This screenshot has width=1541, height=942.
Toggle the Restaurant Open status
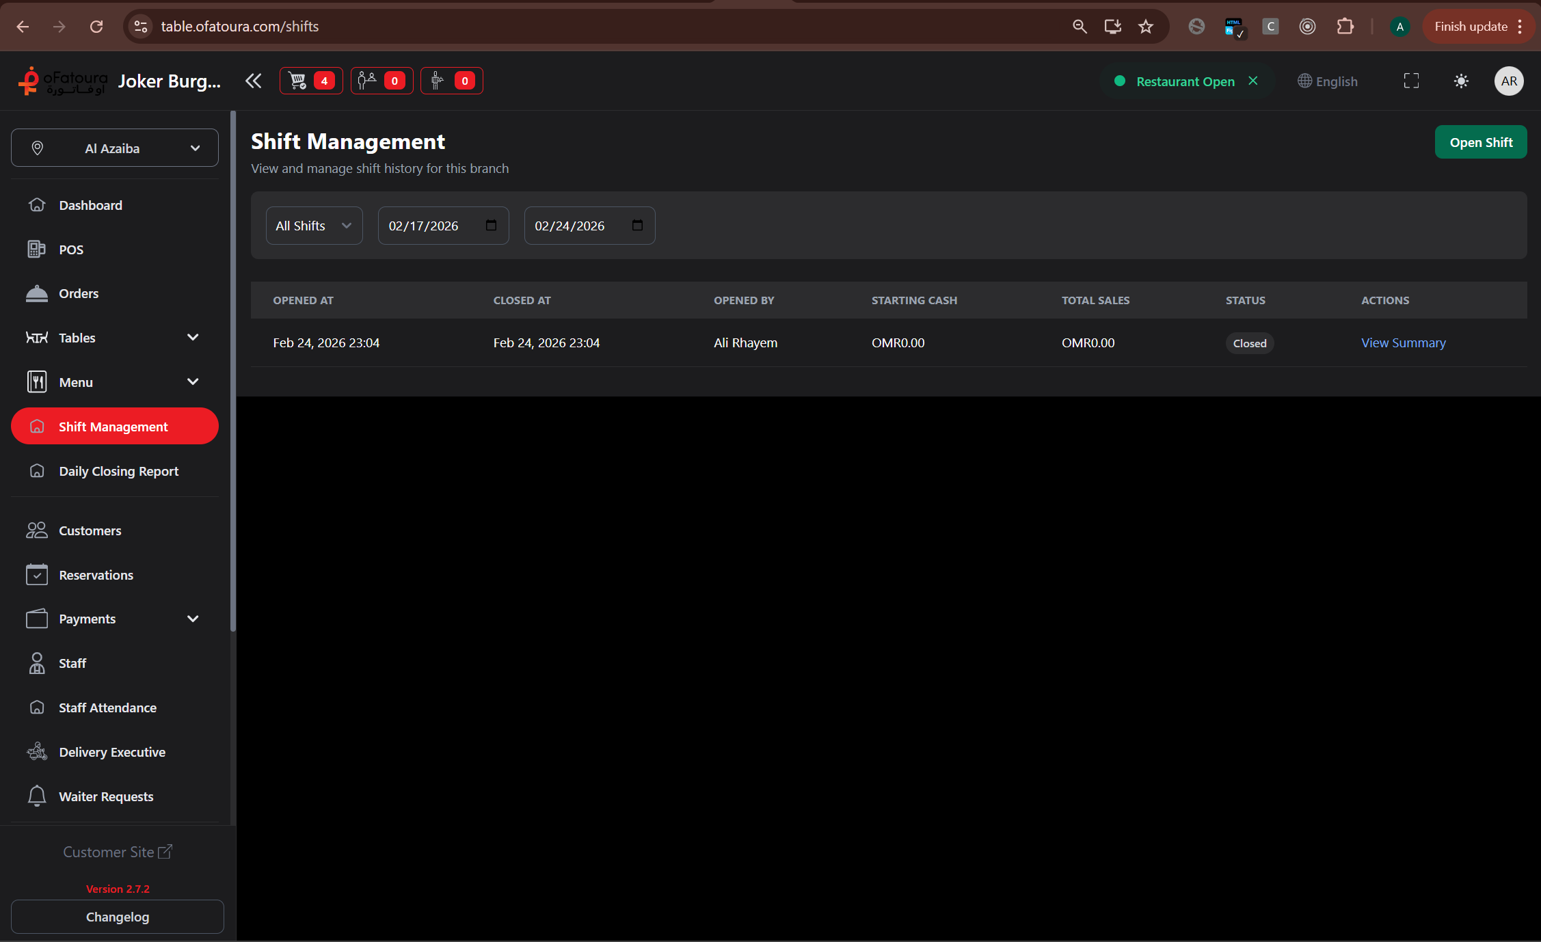(1185, 81)
